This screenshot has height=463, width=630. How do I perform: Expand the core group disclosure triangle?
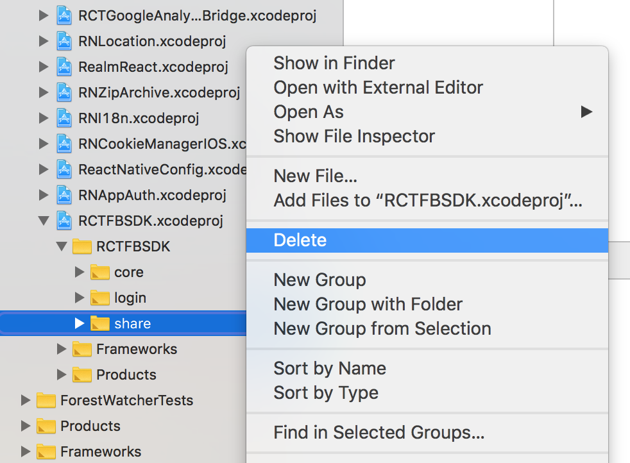[x=80, y=272]
